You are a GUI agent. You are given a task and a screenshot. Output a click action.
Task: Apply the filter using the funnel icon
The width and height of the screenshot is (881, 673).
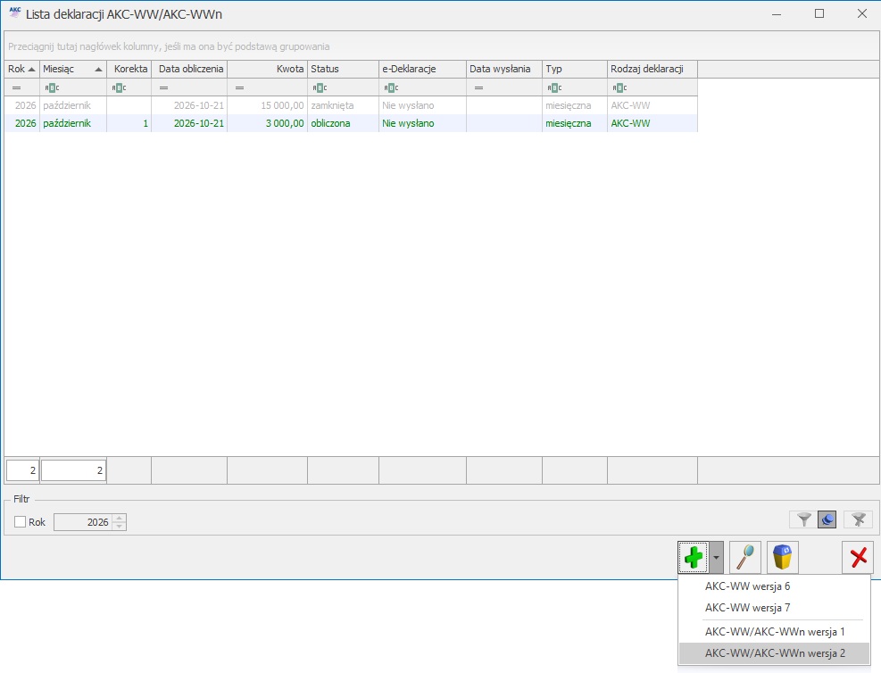804,519
